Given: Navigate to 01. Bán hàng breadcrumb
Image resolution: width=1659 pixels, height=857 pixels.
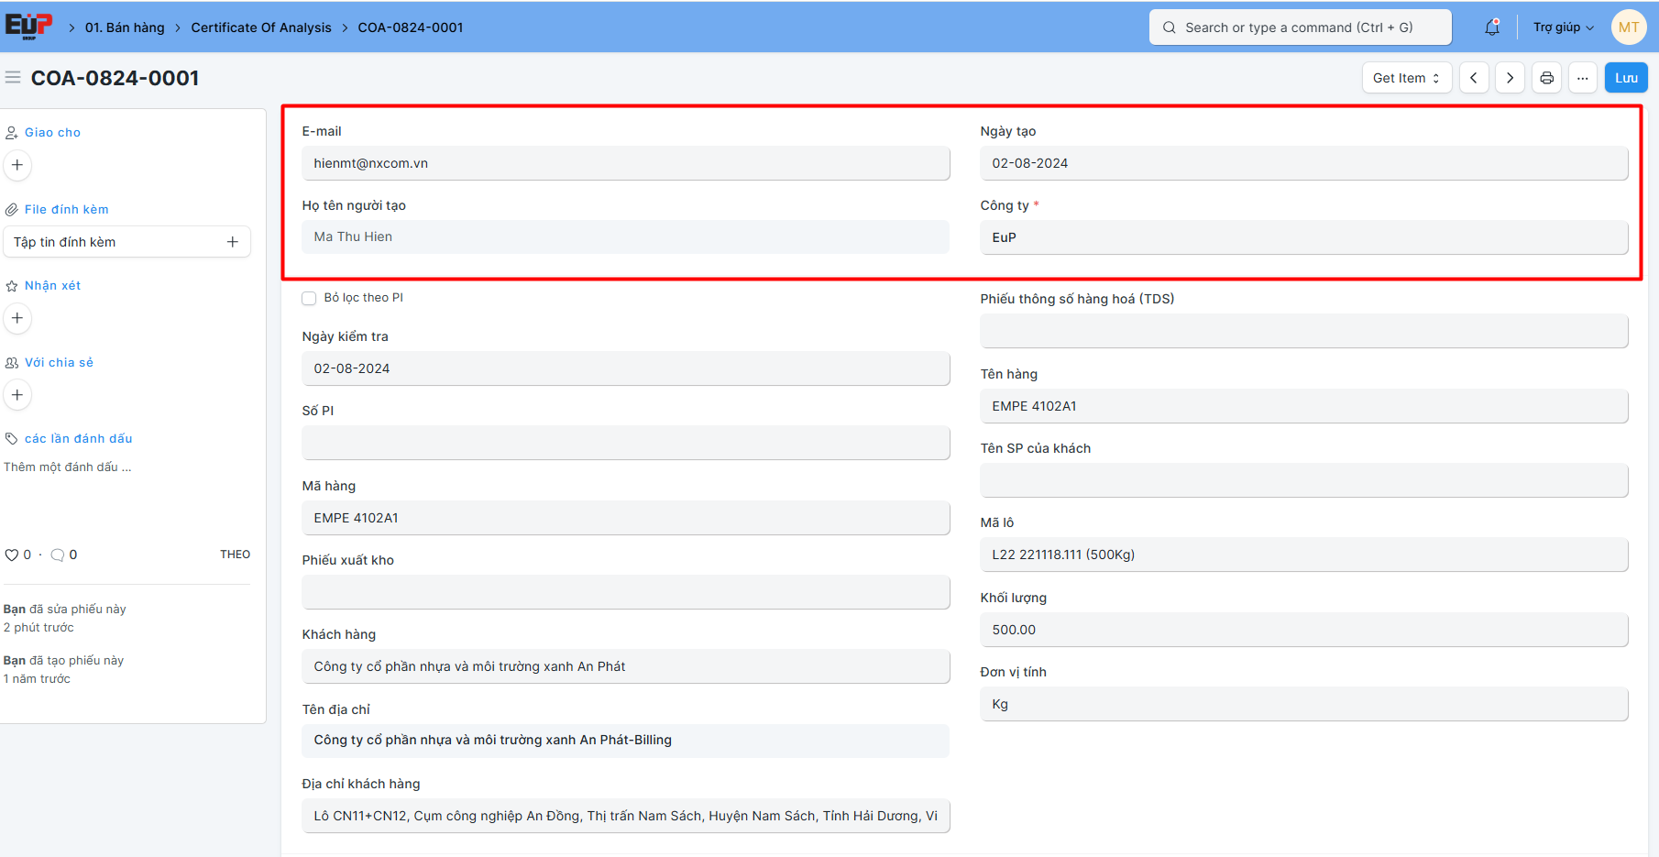Looking at the screenshot, I should pyautogui.click(x=125, y=27).
